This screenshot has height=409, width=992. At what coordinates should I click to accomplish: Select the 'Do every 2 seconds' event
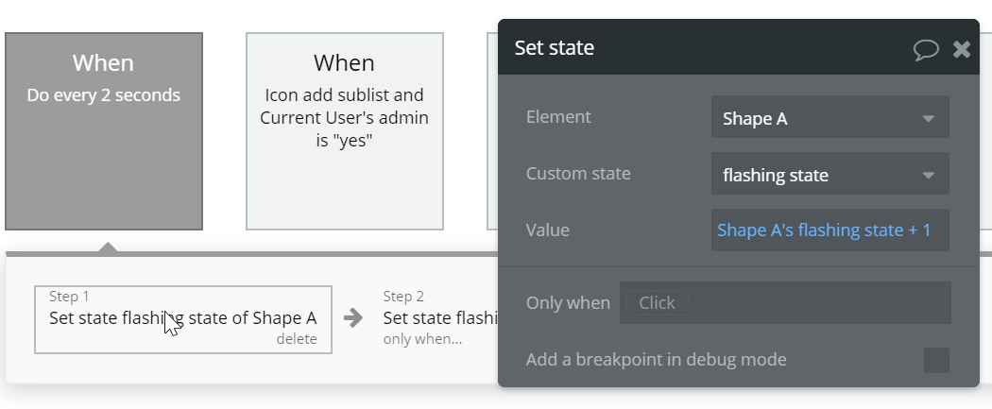104,131
